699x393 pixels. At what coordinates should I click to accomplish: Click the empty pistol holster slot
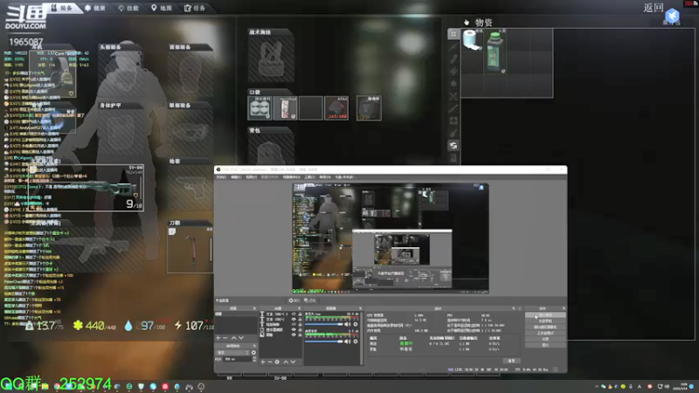pyautogui.click(x=190, y=187)
